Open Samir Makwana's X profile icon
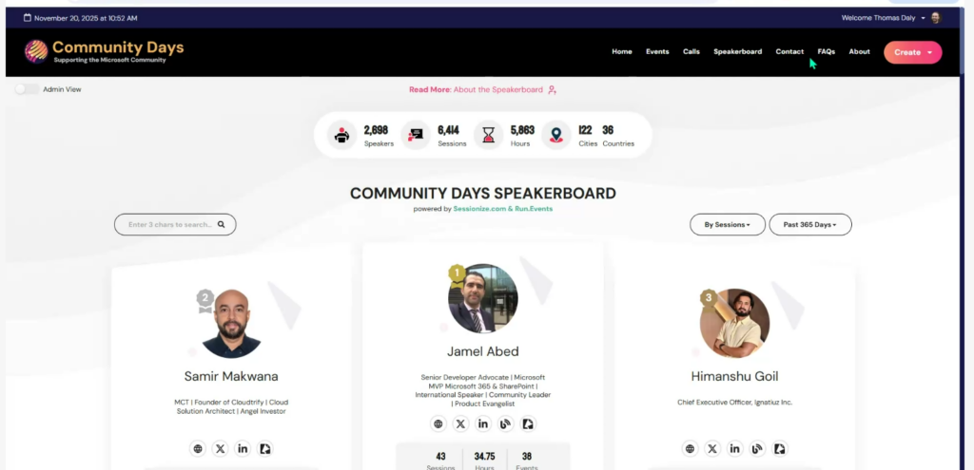 [220, 449]
